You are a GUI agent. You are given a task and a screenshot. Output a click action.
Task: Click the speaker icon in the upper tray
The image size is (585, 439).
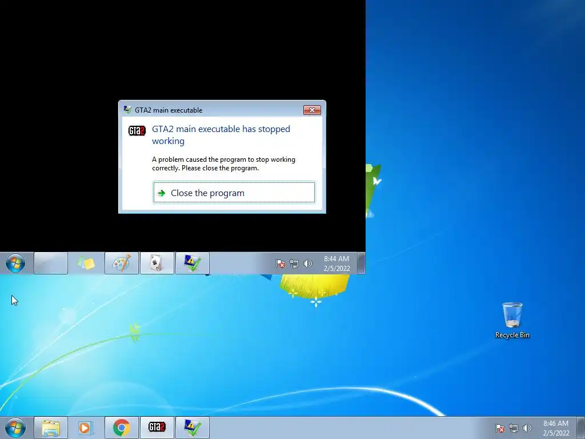(x=307, y=264)
